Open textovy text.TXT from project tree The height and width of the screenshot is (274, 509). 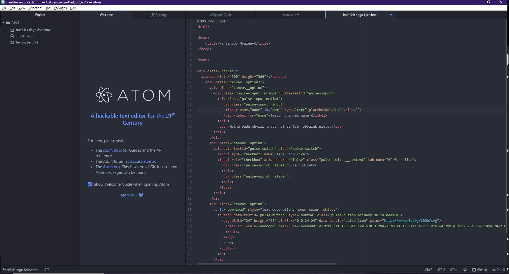click(27, 42)
